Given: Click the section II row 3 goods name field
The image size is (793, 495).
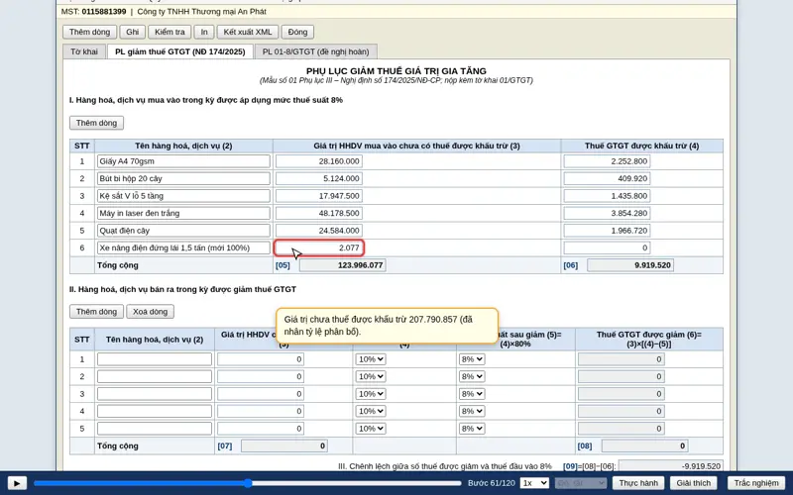Looking at the screenshot, I should pyautogui.click(x=155, y=394).
